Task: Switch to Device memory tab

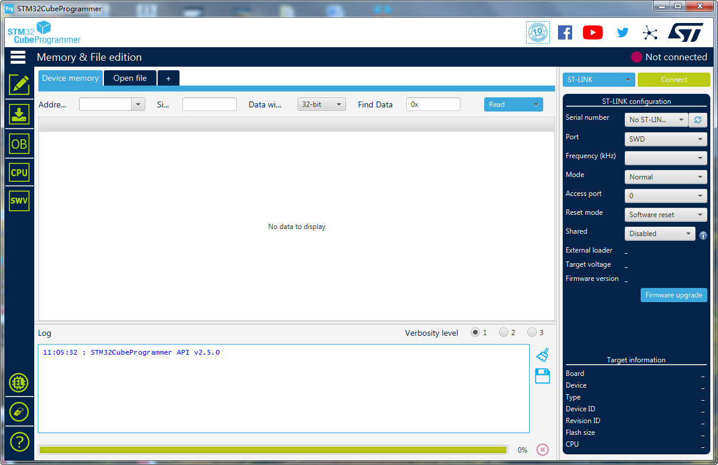Action: (x=70, y=78)
